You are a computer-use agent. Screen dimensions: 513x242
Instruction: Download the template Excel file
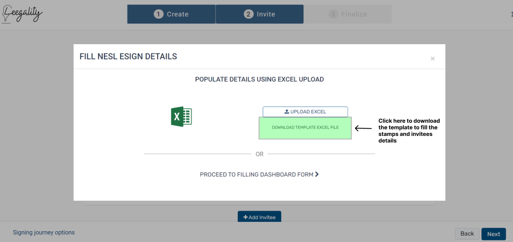click(x=305, y=128)
